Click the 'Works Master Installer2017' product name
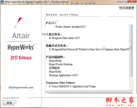The image size is (137, 108). point(70,27)
